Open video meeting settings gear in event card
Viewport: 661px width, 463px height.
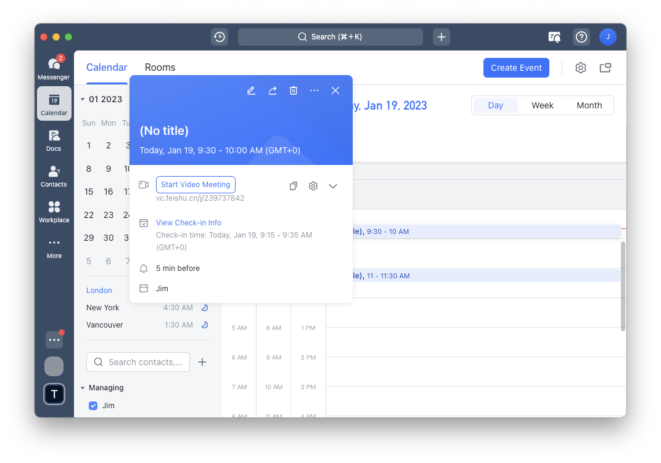tap(313, 185)
